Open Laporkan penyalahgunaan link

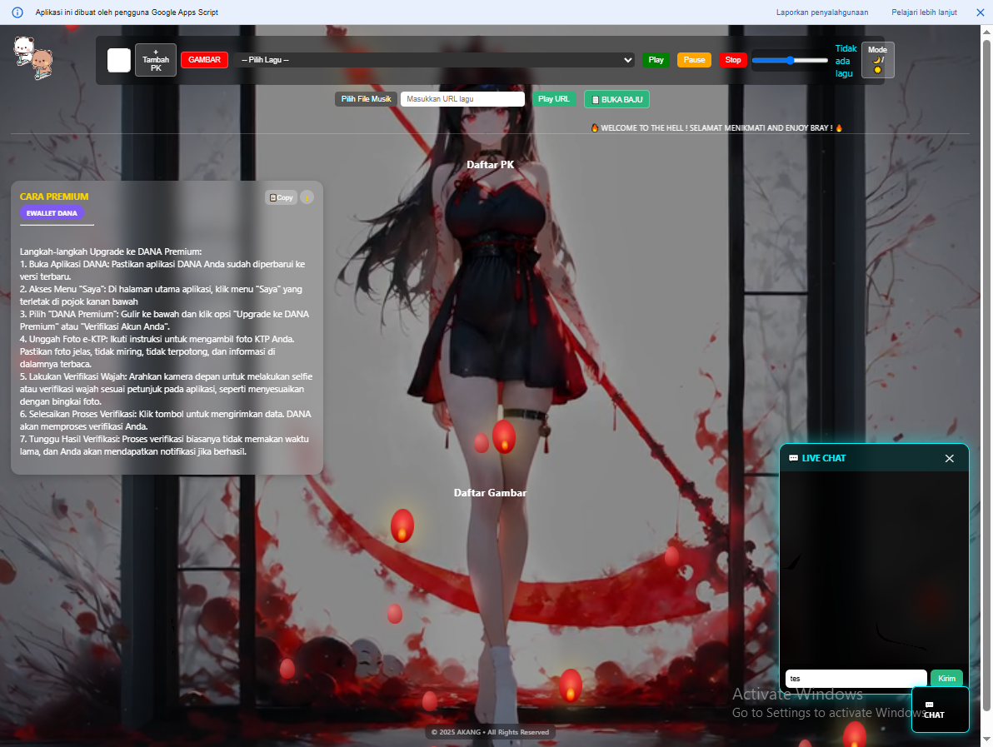(x=822, y=12)
